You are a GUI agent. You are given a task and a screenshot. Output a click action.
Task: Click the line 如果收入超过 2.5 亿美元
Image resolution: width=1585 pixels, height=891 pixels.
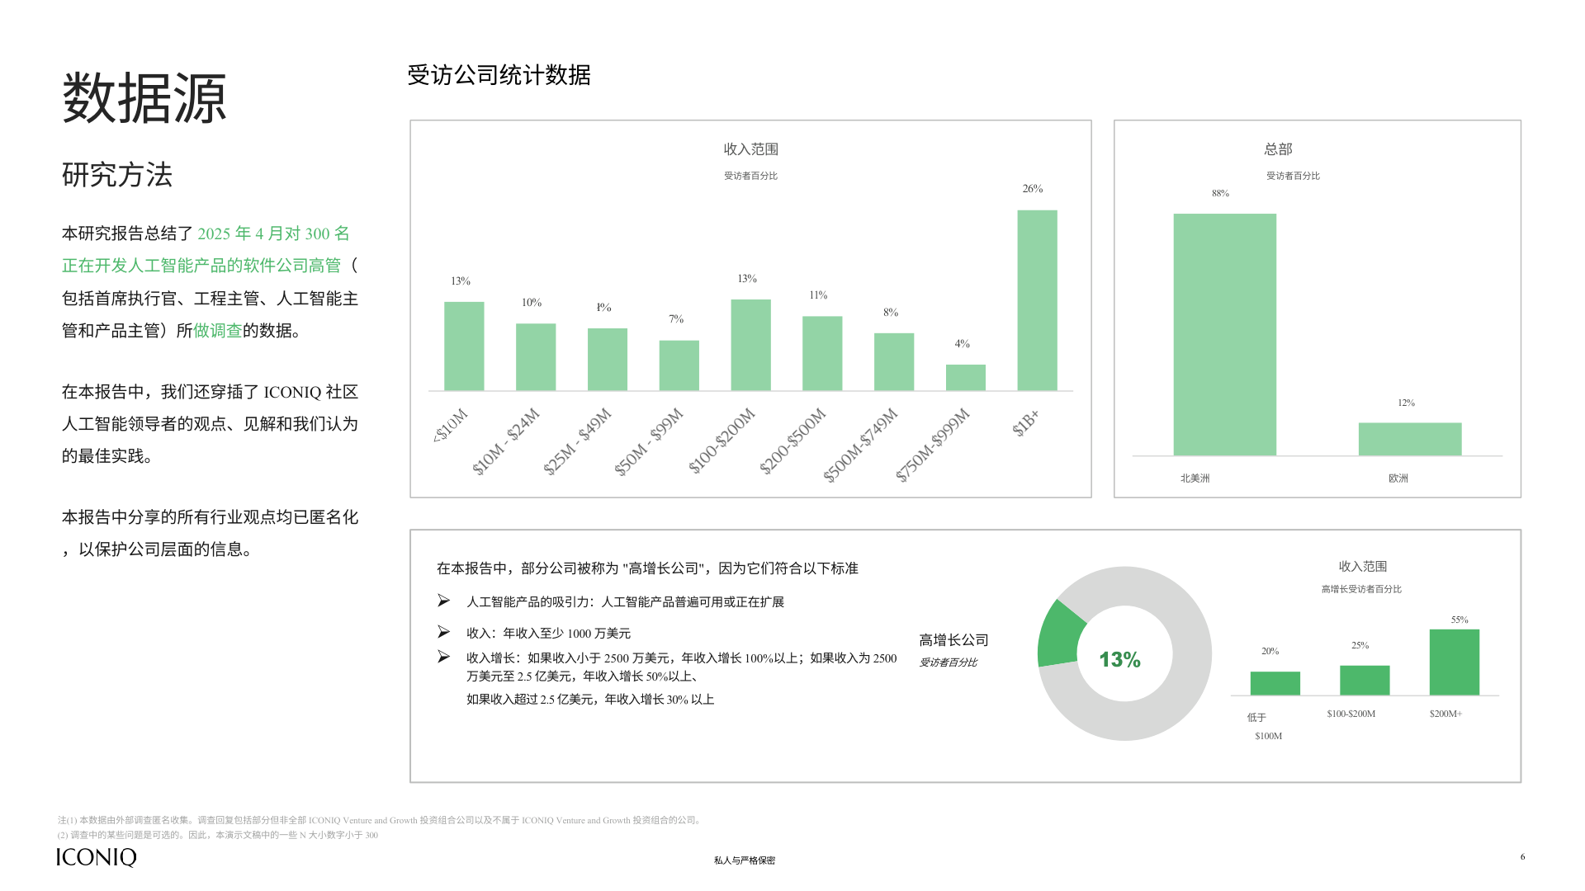590,700
